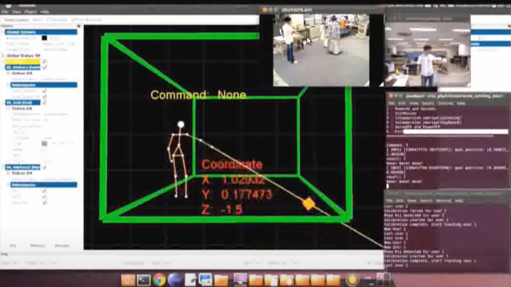Open the File menu in RViz
511x287 pixels.
pyautogui.click(x=5, y=12)
